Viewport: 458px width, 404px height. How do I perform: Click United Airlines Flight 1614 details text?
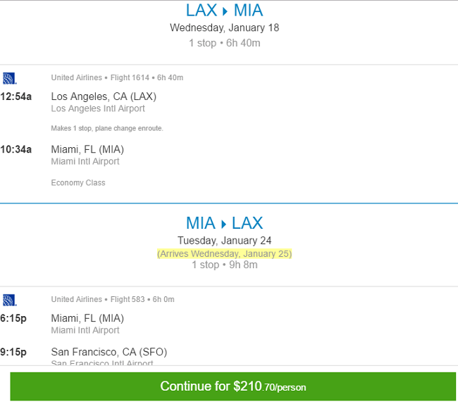[117, 77]
